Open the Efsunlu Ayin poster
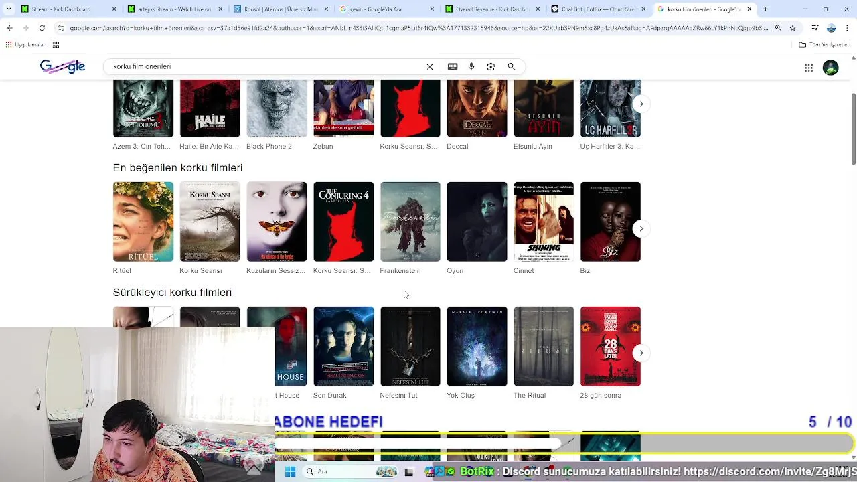This screenshot has height=482, width=857. (x=544, y=108)
